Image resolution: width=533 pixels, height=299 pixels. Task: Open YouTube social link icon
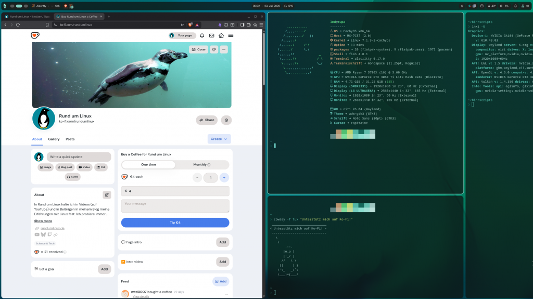(37, 235)
